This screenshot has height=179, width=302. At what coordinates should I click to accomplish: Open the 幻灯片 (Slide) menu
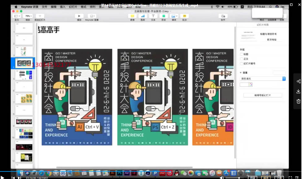[73, 7]
